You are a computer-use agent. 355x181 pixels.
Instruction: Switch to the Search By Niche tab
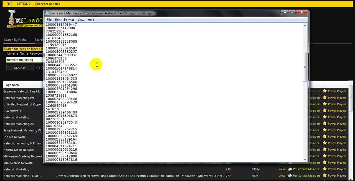(15, 40)
